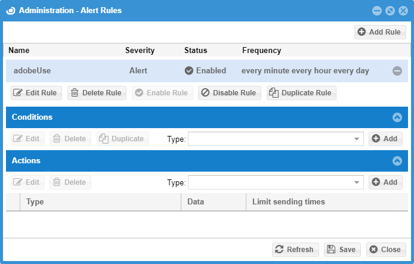
Task: Save the alert rules
Action: (342, 250)
